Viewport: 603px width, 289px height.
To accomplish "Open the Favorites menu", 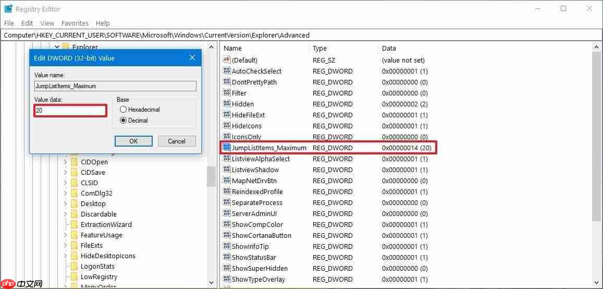I will pos(75,23).
